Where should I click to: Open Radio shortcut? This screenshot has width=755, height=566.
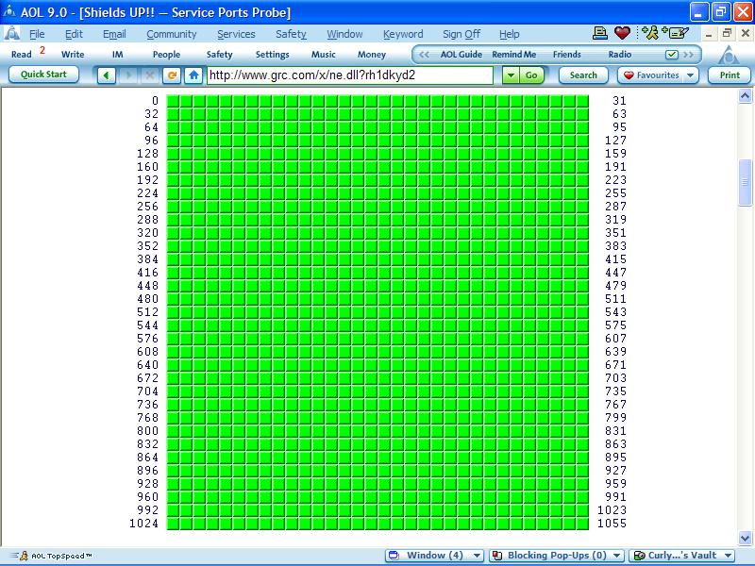pyautogui.click(x=620, y=55)
